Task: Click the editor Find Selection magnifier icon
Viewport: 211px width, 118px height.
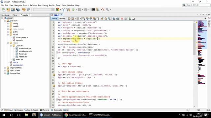Action: [83, 19]
